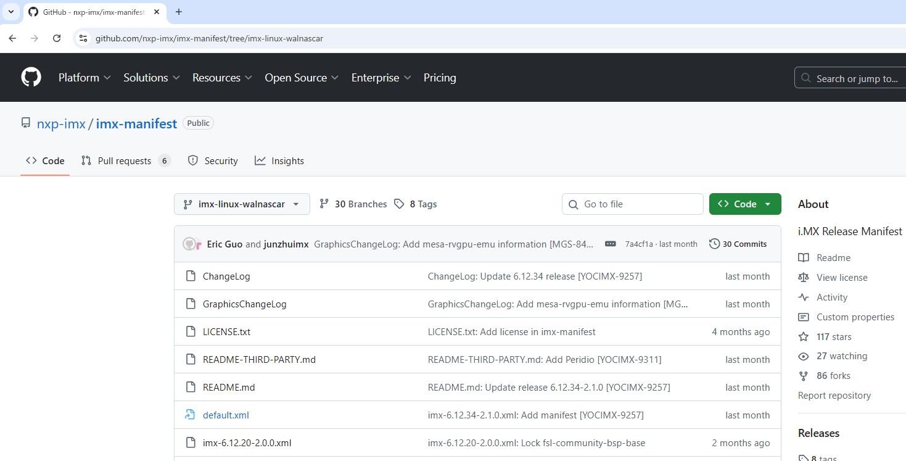Viewport: 906px width, 461px height.
Task: Open the README.md file
Action: (229, 388)
